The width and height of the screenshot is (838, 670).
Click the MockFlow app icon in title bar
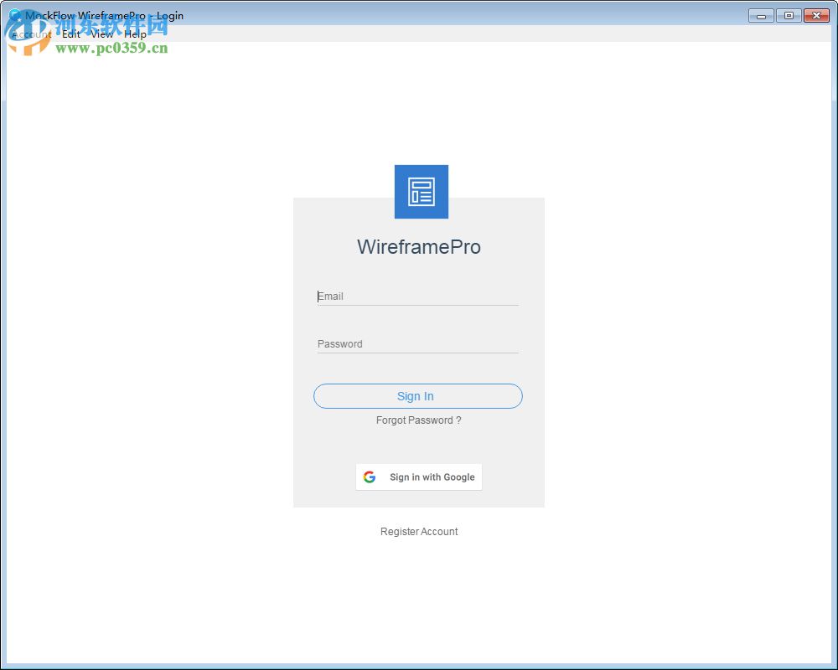tap(13, 15)
